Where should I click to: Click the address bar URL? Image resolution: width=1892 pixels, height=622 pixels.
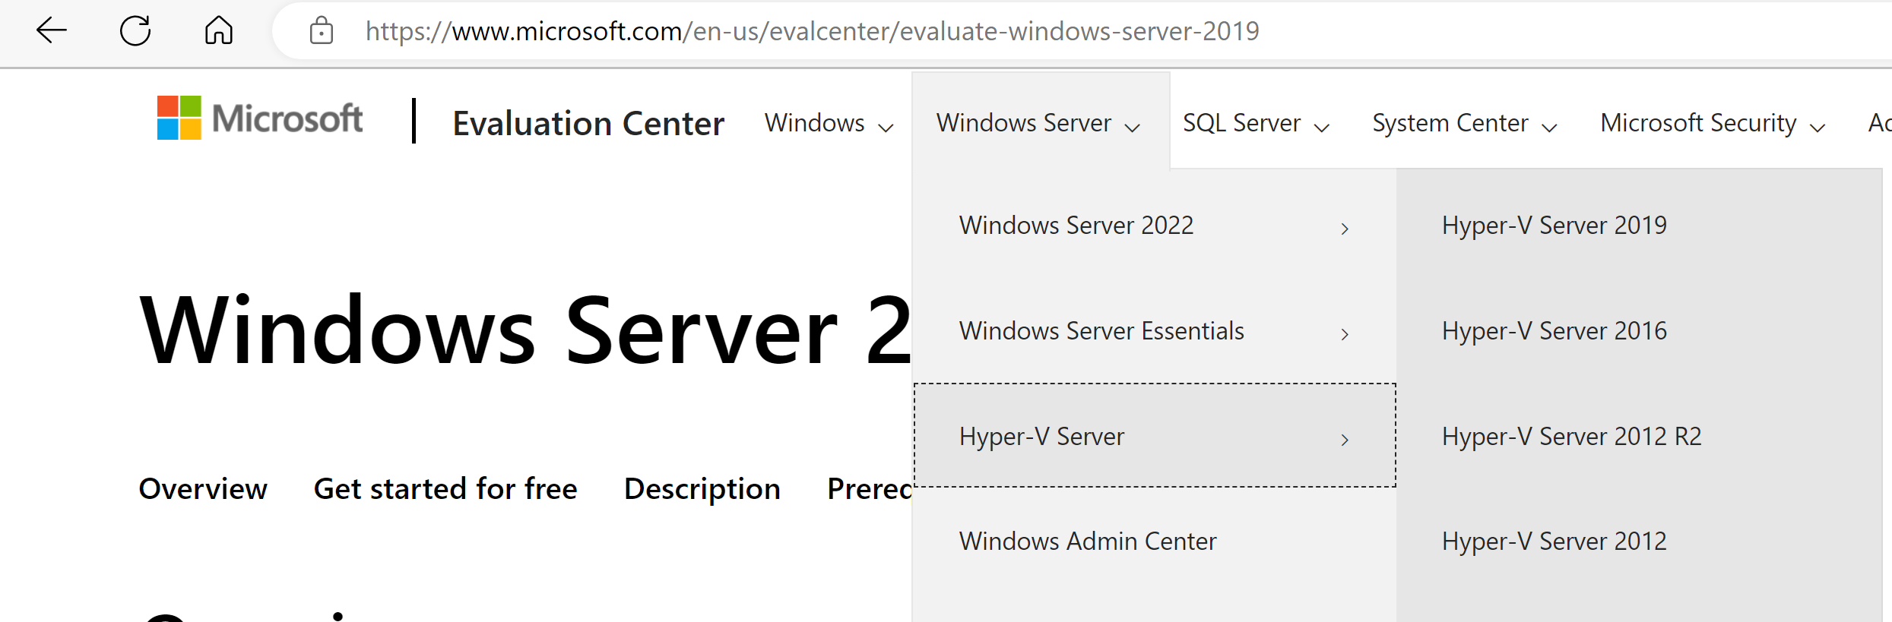812,31
